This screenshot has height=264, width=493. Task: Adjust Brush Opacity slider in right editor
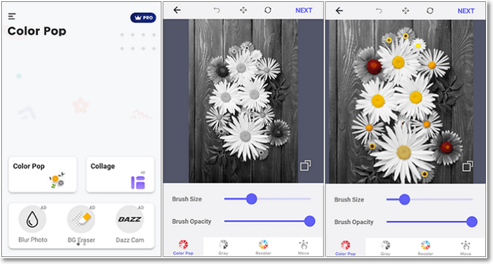[432, 222]
